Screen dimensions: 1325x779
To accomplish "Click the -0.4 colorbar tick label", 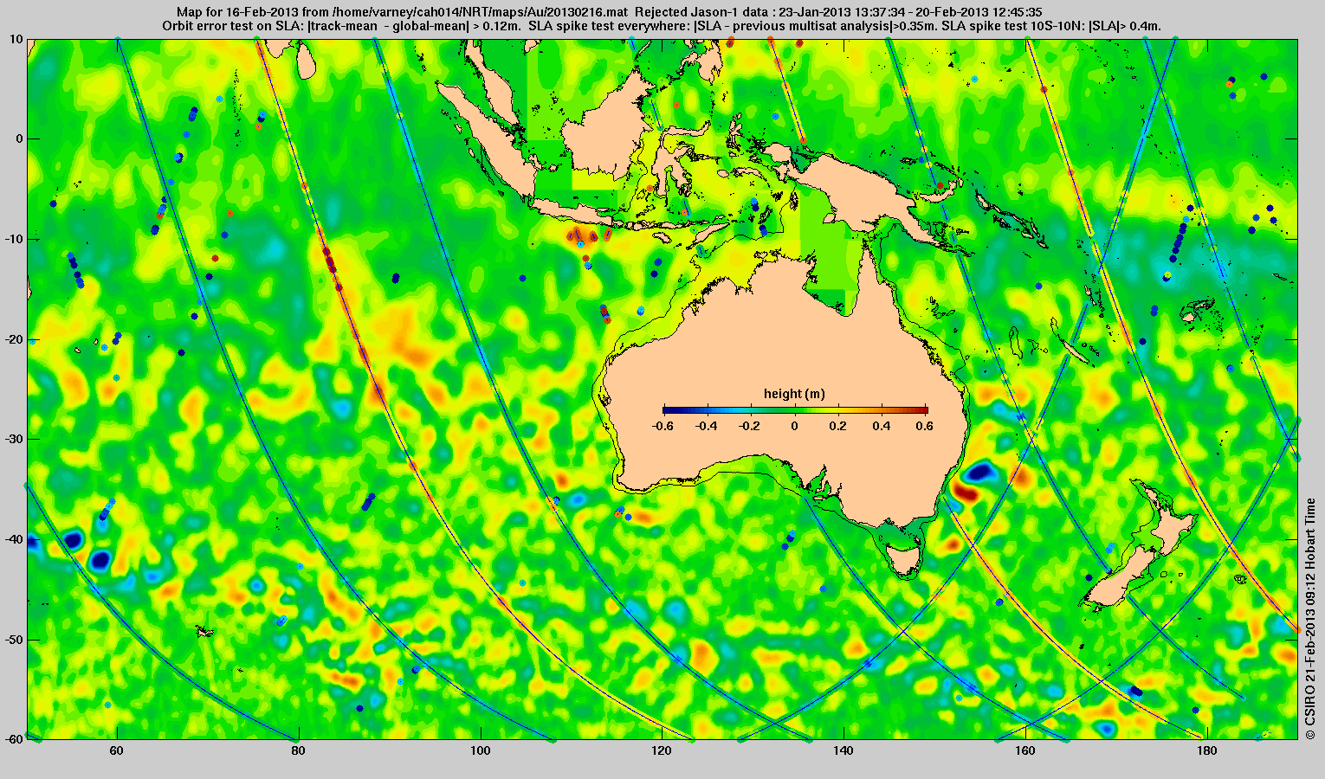I will [x=707, y=426].
